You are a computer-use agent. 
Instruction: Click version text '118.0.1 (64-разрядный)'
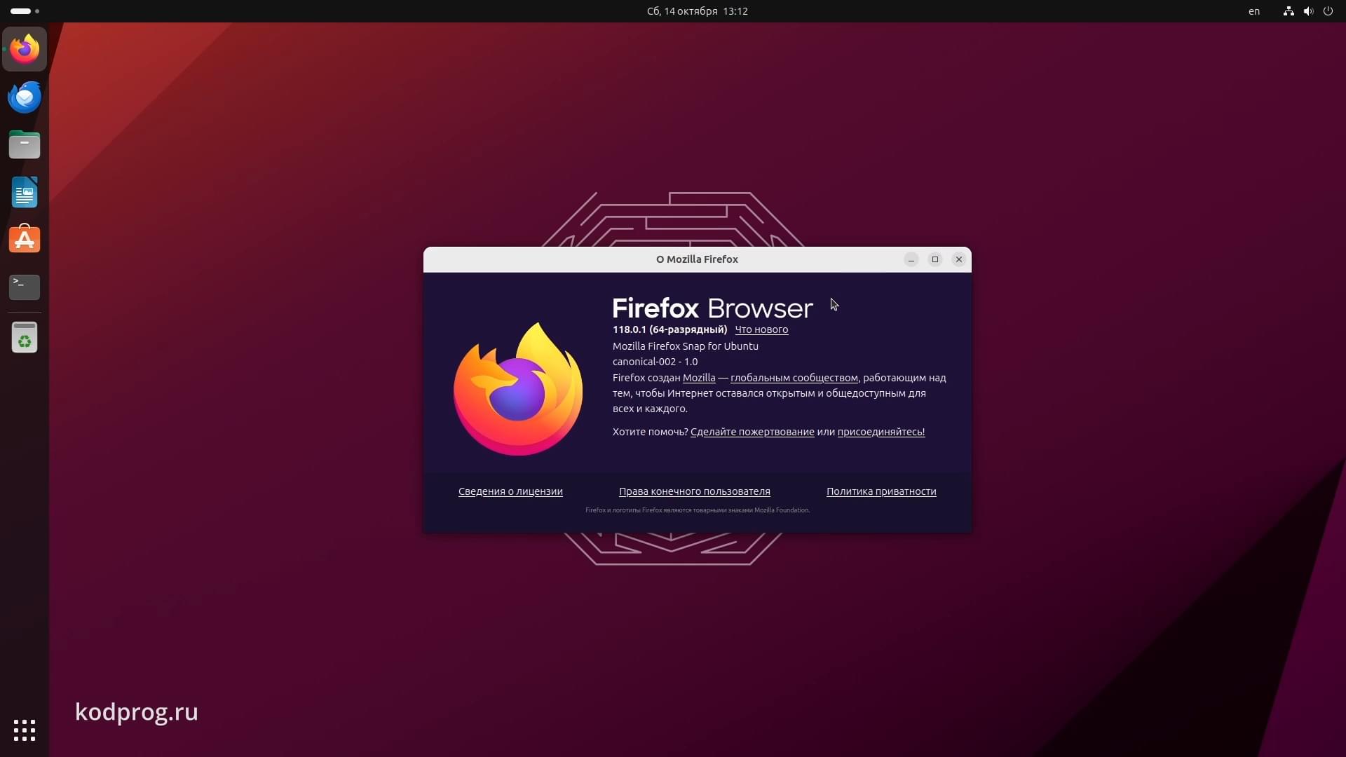tap(669, 329)
